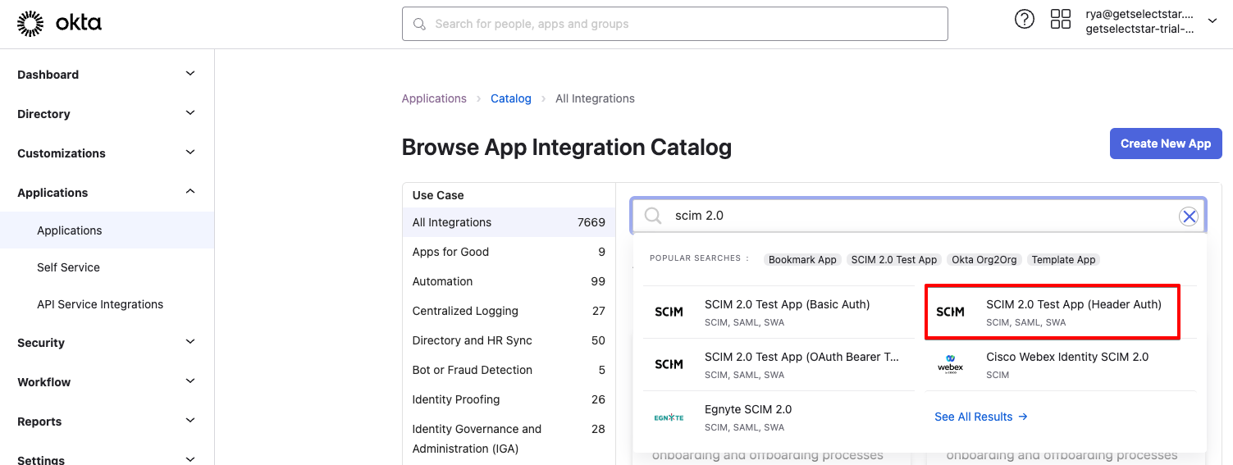Click the Egnyte logo icon
This screenshot has height=465, width=1233.
point(669,417)
